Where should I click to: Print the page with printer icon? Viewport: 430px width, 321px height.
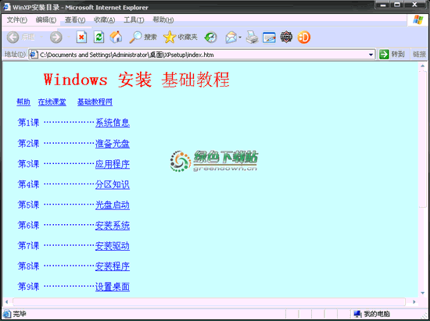tap(252, 37)
